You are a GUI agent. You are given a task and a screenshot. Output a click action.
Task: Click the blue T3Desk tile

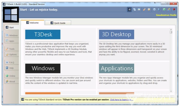pos(43,34)
